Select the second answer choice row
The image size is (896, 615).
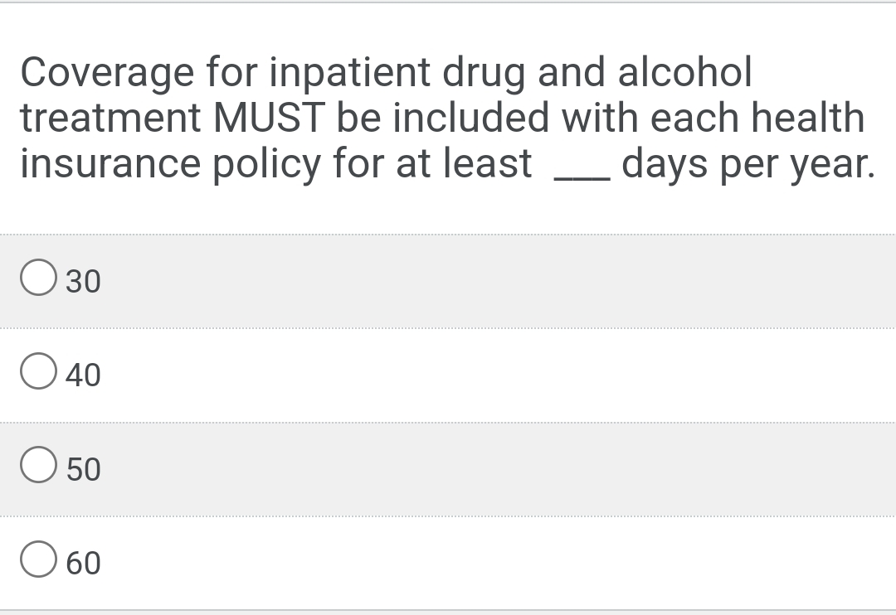point(448,375)
